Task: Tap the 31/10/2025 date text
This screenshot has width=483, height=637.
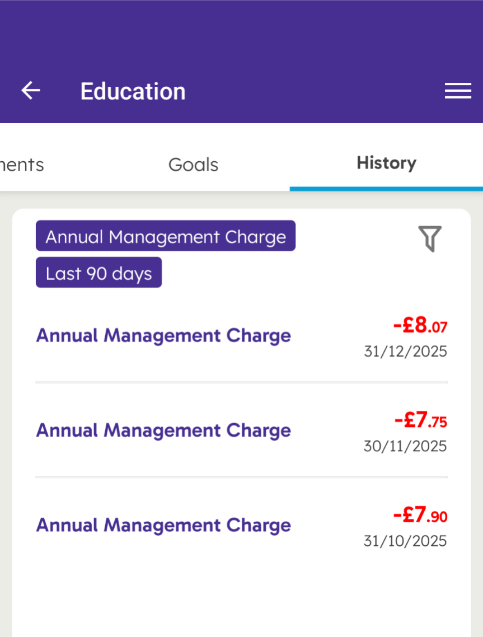Action: coord(405,541)
